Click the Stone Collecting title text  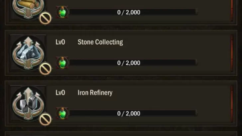[100, 42]
